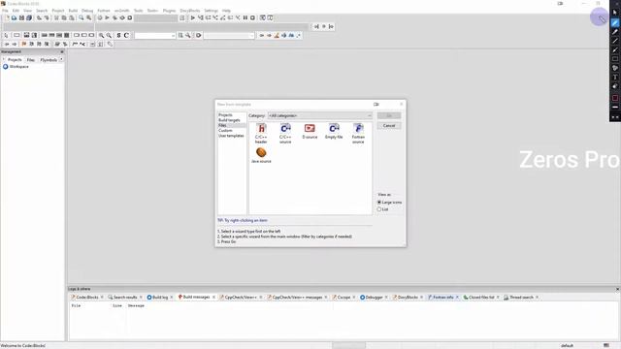Click the Cut toolbar icon
The height and width of the screenshot is (349, 621).
56,17
